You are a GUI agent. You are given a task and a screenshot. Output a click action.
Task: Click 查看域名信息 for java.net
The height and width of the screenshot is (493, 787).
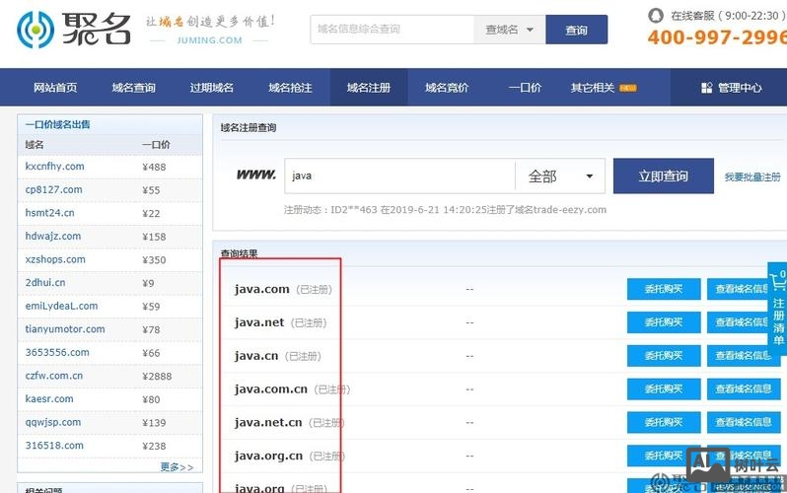click(x=744, y=322)
